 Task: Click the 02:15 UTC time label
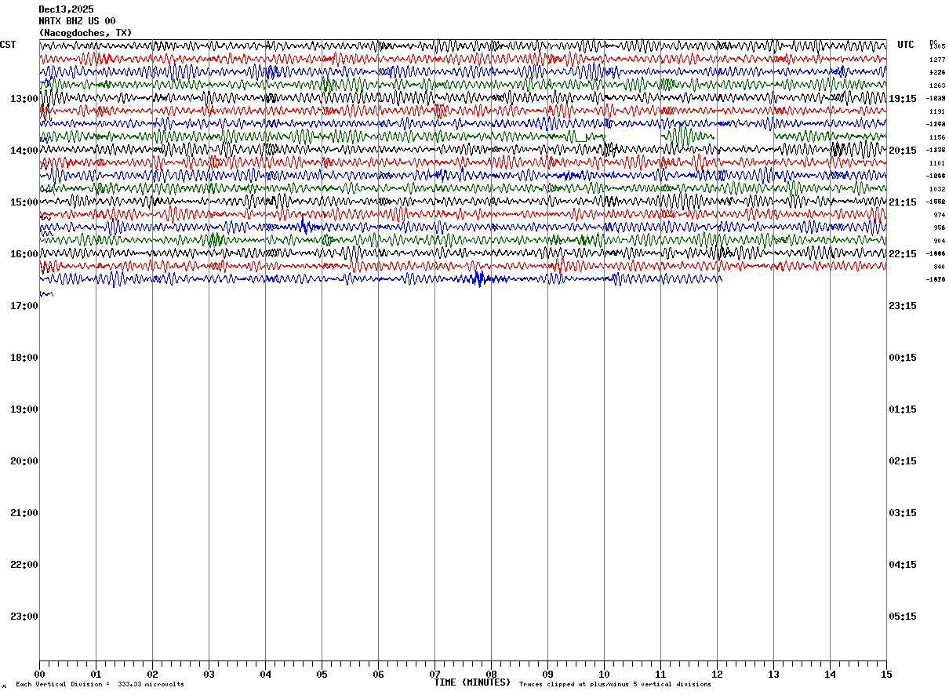click(x=903, y=461)
